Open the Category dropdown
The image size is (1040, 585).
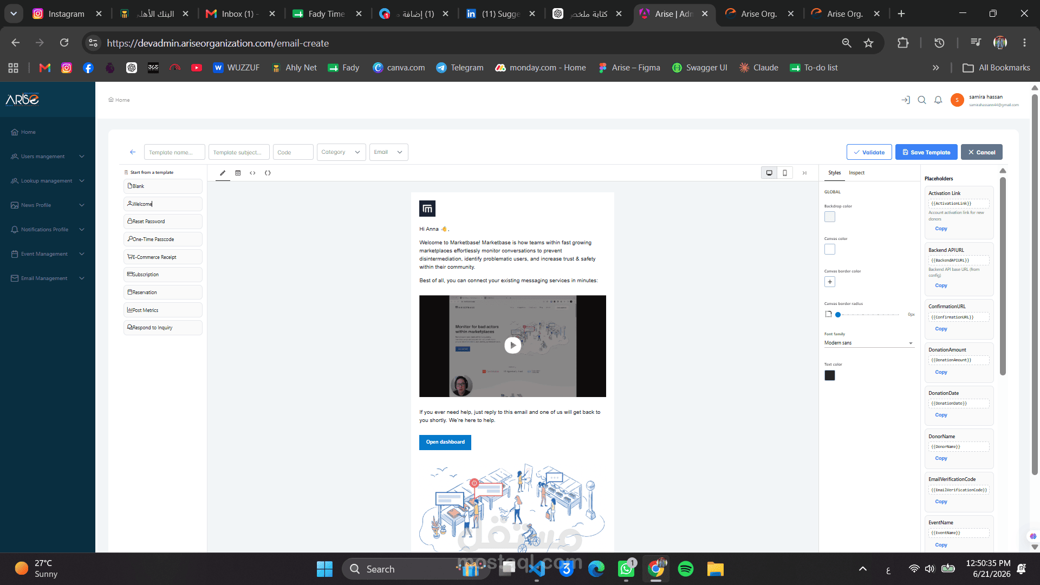click(341, 152)
